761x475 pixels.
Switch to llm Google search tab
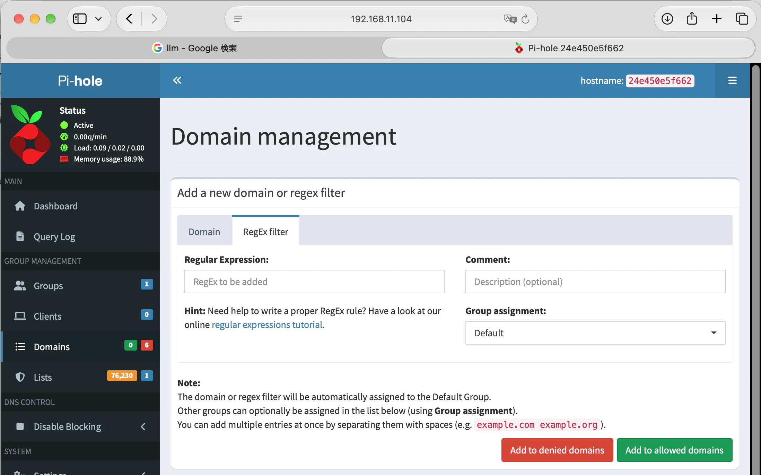(x=194, y=48)
